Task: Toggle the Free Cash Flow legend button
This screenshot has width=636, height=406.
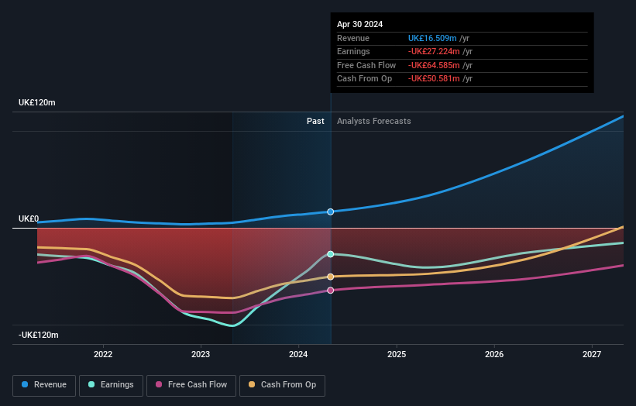Action: [191, 385]
